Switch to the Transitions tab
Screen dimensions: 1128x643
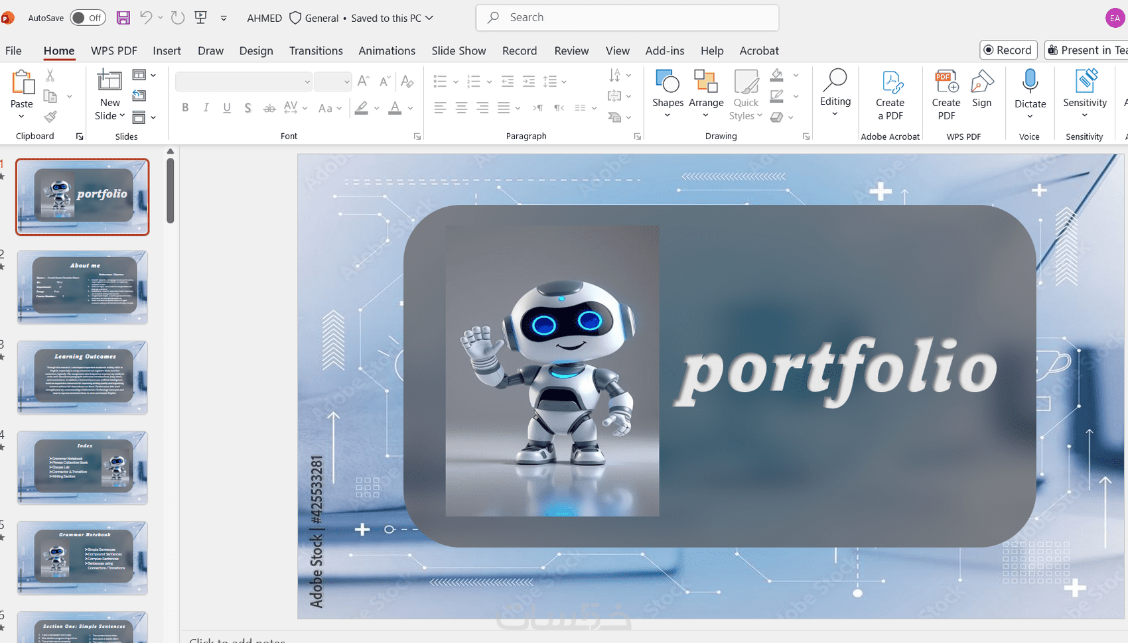tap(316, 50)
